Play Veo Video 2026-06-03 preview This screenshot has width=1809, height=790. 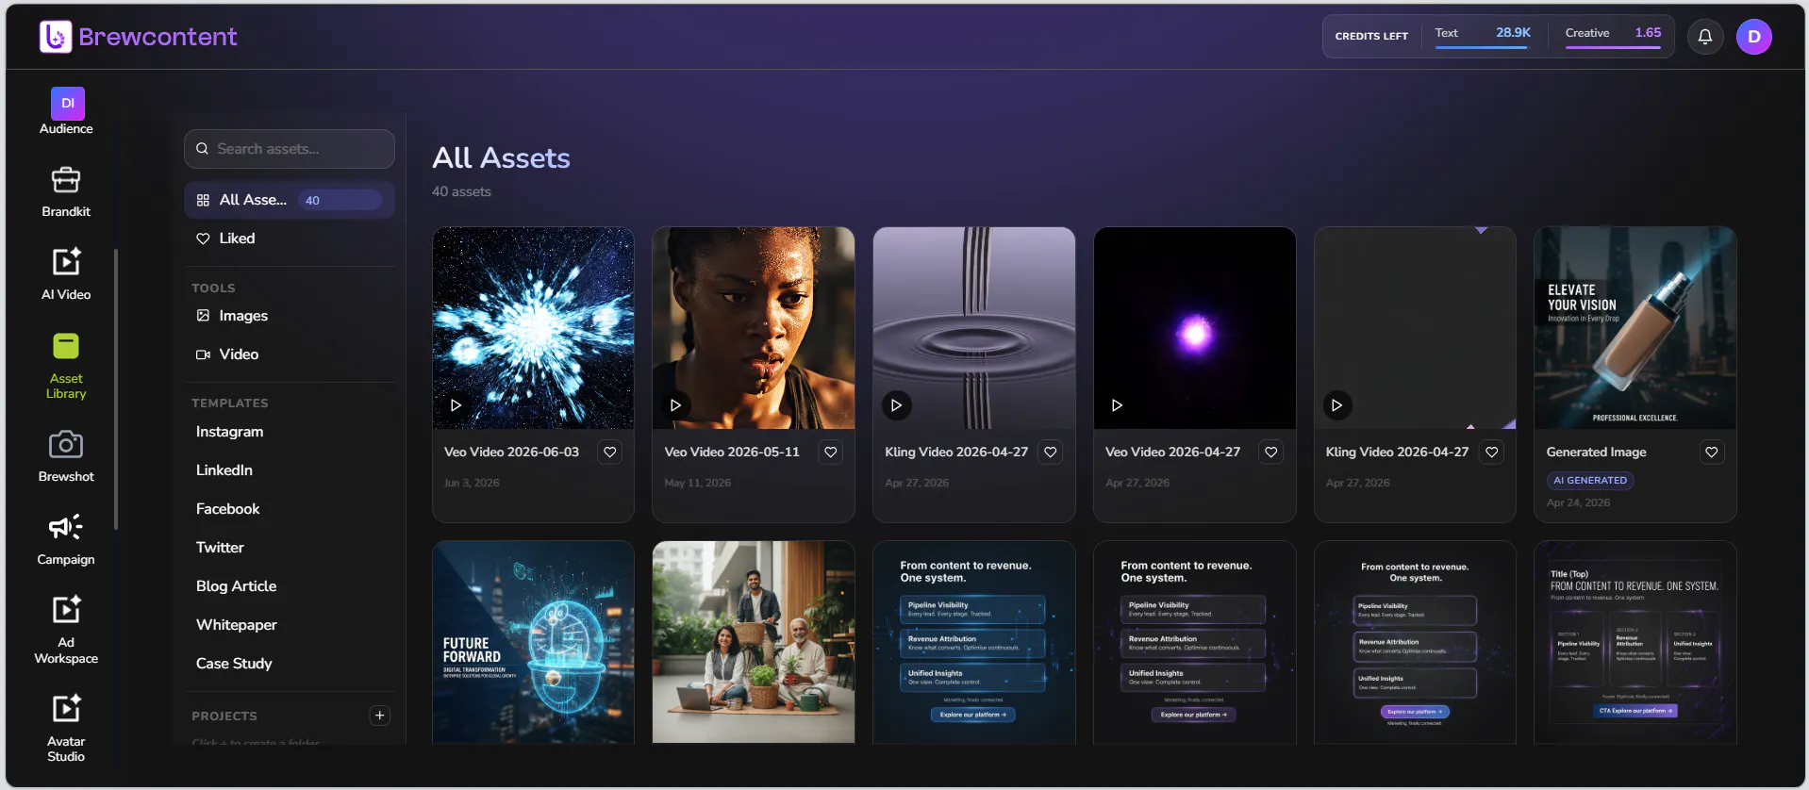pyautogui.click(x=456, y=405)
